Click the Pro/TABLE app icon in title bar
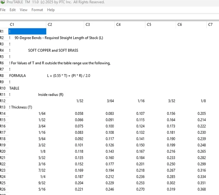The width and height of the screenshot is (219, 195). tap(3, 2)
